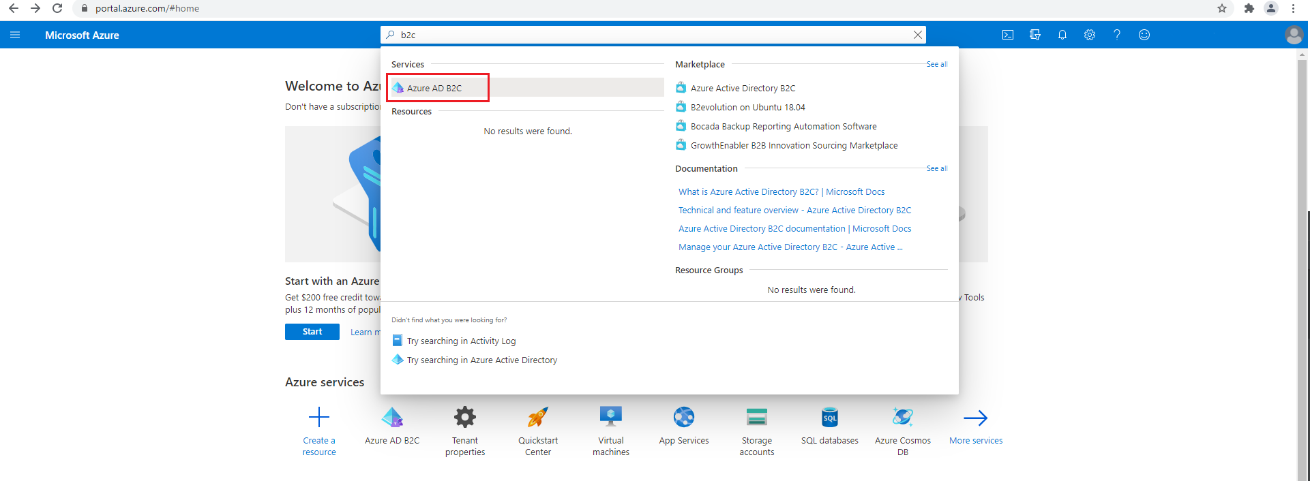1310x481 pixels.
Task: Open the Help question mark menu
Action: (1116, 35)
